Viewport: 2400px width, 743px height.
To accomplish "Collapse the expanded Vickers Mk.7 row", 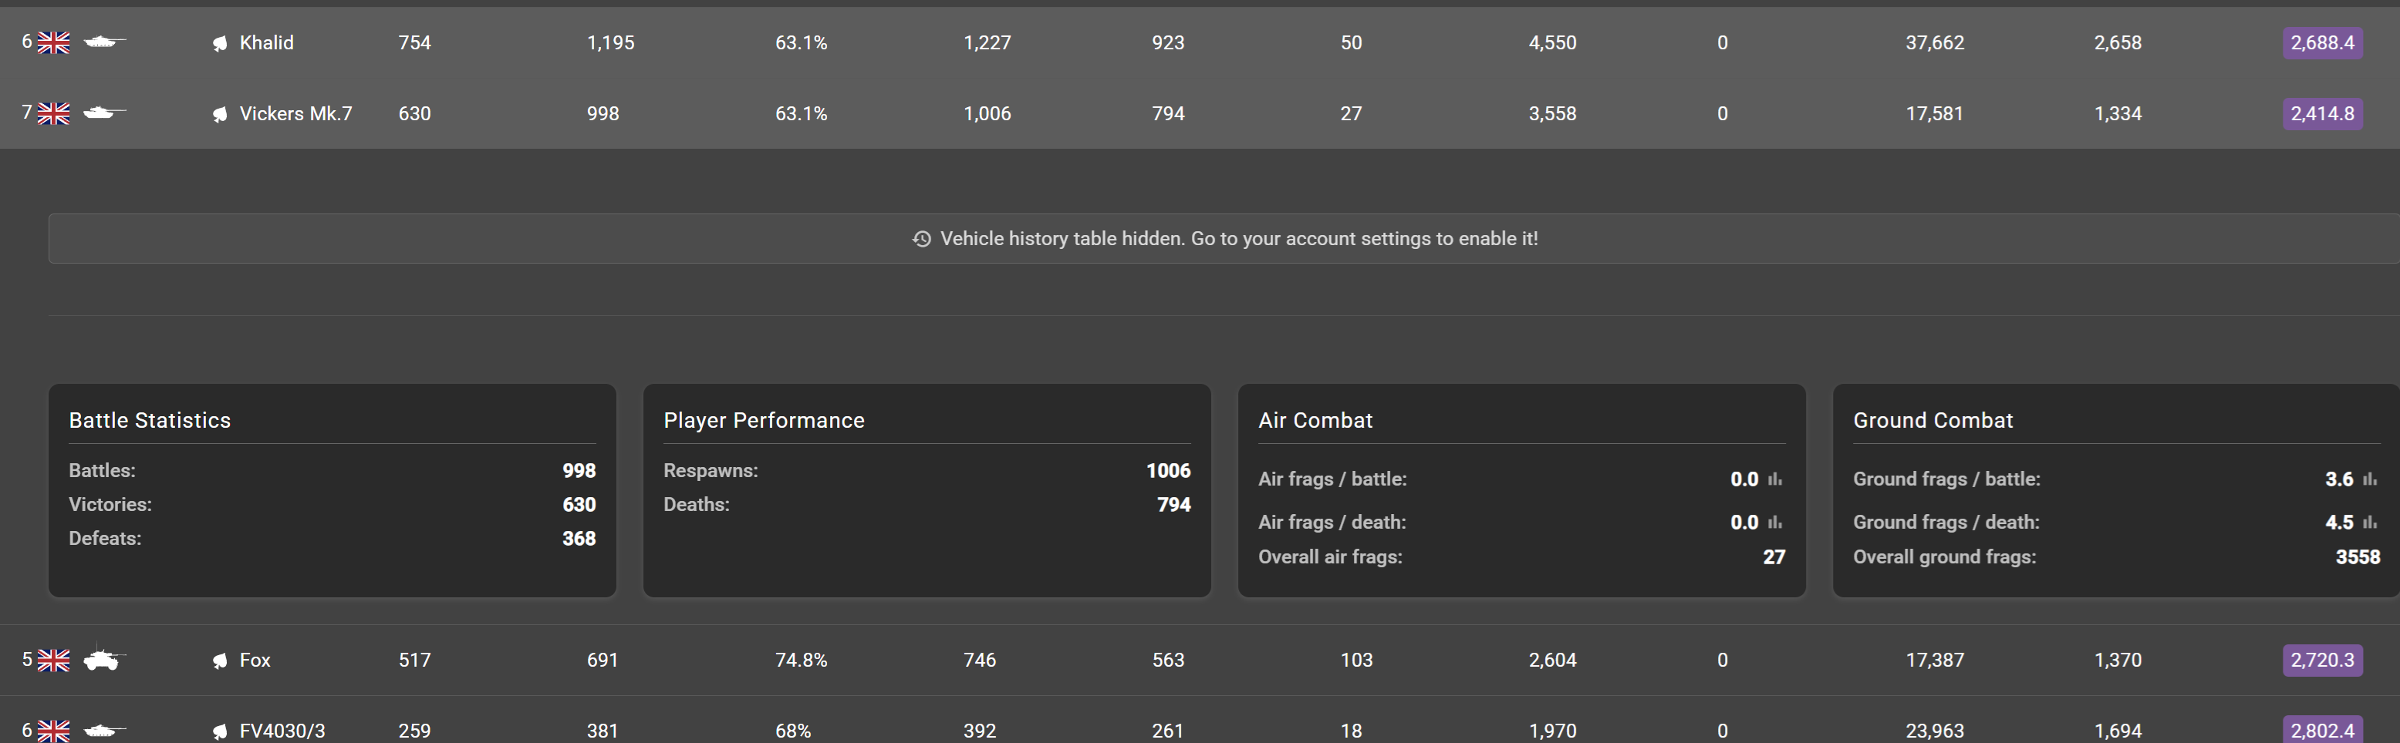I will [295, 113].
